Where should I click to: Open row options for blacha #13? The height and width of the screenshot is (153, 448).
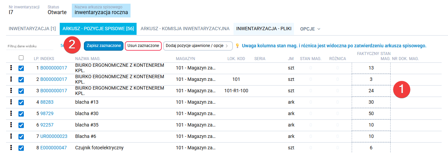[11, 102]
